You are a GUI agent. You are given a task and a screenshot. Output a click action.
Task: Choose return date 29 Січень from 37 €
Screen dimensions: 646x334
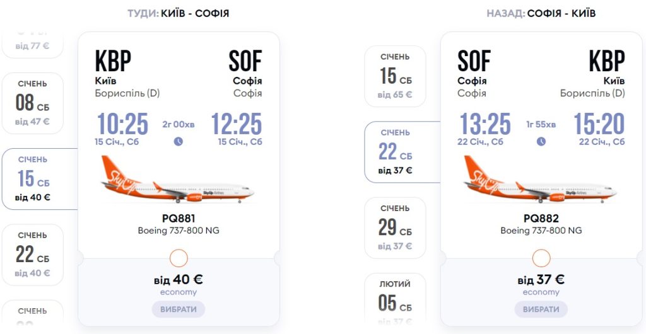[x=396, y=227]
